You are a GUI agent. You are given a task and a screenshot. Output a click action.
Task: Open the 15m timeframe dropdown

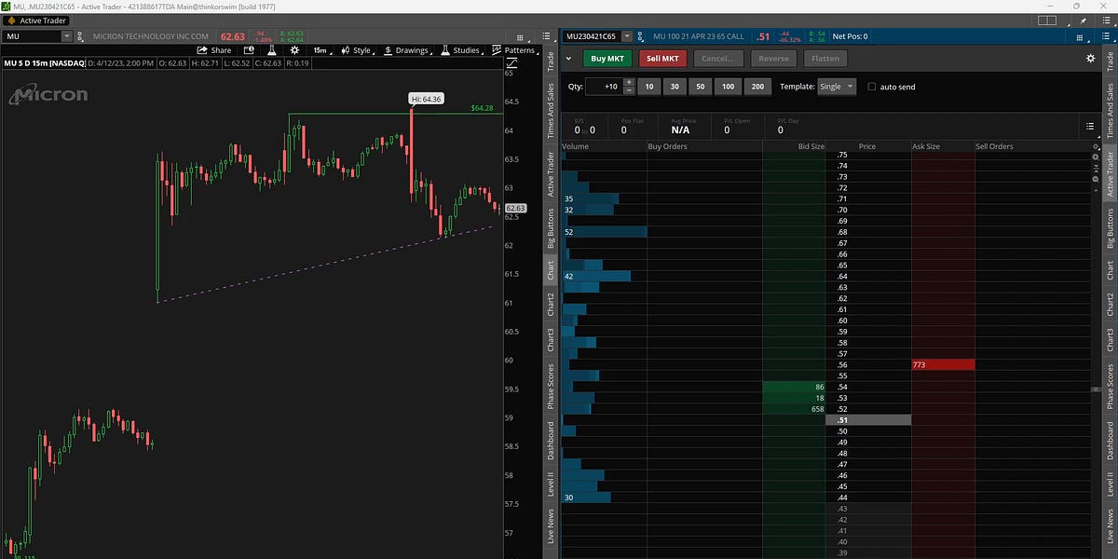coord(320,50)
